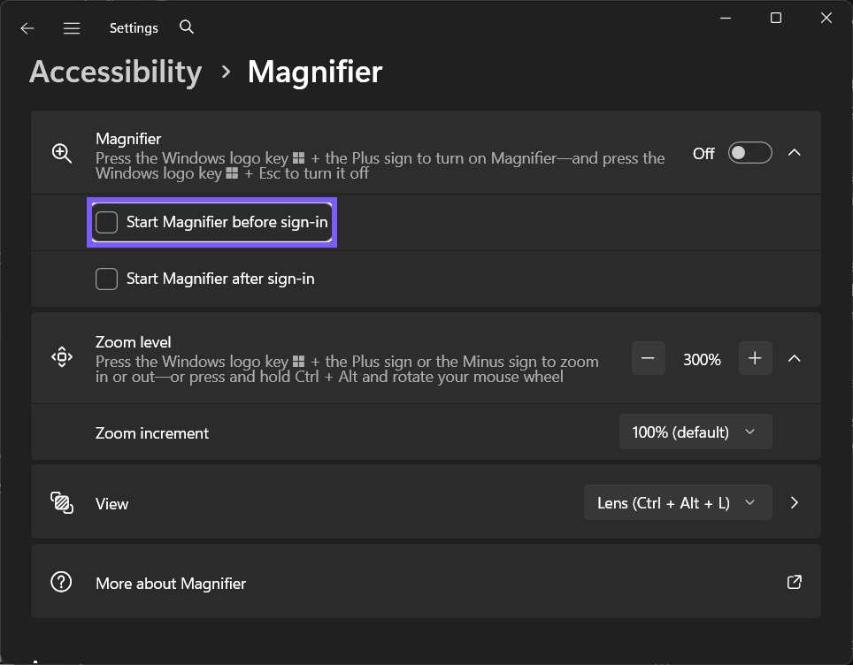Viewport: 853px width, 665px height.
Task: Click the Zoom increment label
Action: pyautogui.click(x=152, y=433)
